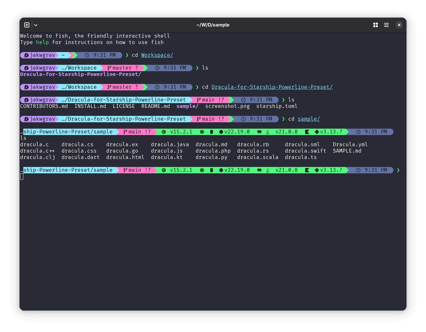The image size is (426, 332).
Task: Open the Workspace/ link in the first command
Action: tap(157, 55)
